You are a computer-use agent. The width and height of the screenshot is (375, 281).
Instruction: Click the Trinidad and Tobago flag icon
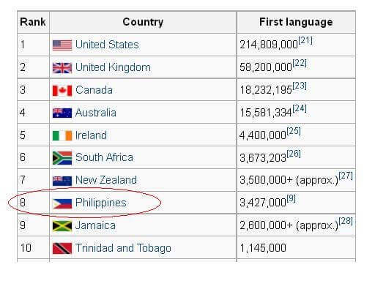point(62,249)
